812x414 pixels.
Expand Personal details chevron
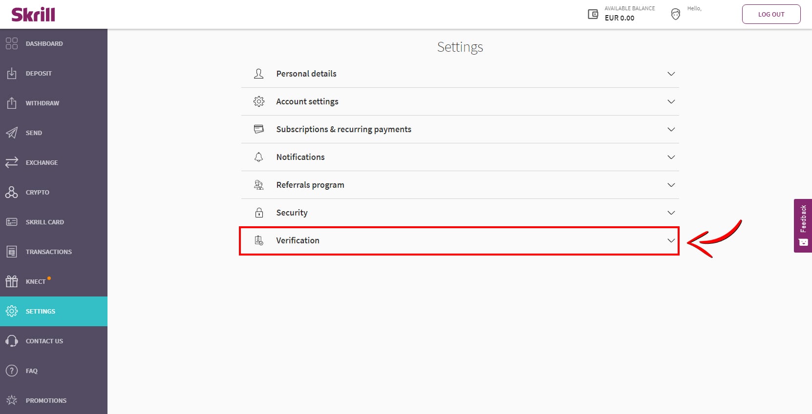coord(671,74)
